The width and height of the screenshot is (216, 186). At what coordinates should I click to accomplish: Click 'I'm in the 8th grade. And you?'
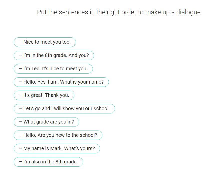point(54,55)
